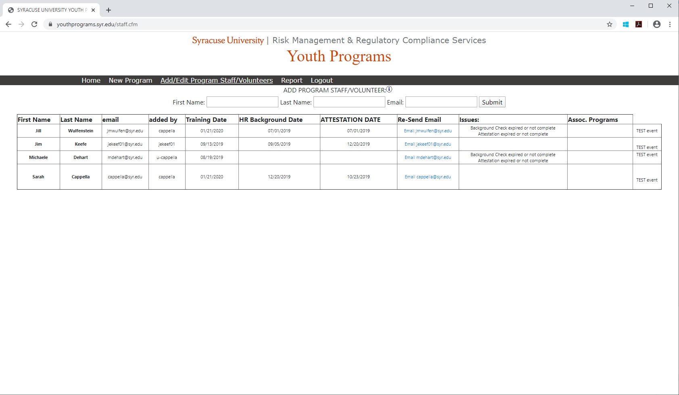Click the last name cell Wulfenstein
679x395 pixels.
coord(81,131)
